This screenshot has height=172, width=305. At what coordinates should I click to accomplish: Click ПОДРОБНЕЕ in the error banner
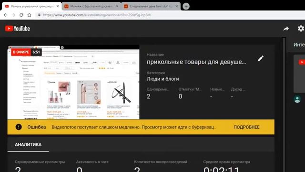[x=246, y=127]
